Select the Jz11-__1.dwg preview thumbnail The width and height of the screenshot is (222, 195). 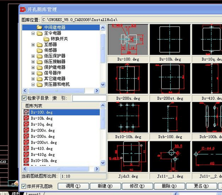coord(170,157)
